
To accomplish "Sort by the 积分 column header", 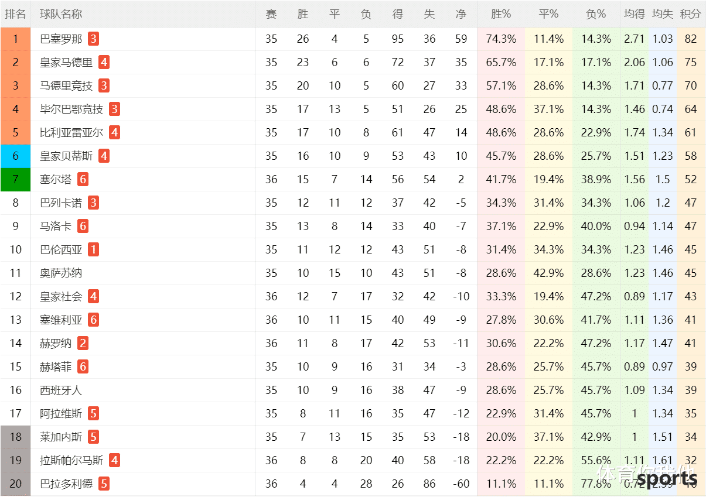I will 691,14.
